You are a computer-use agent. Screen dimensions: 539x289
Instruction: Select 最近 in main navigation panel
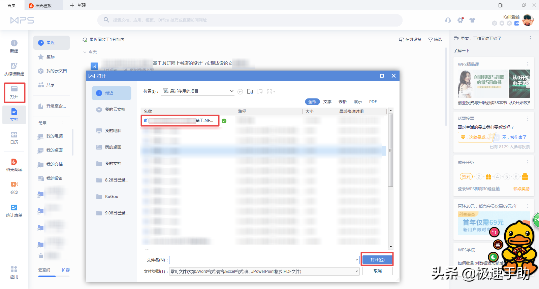coord(52,43)
